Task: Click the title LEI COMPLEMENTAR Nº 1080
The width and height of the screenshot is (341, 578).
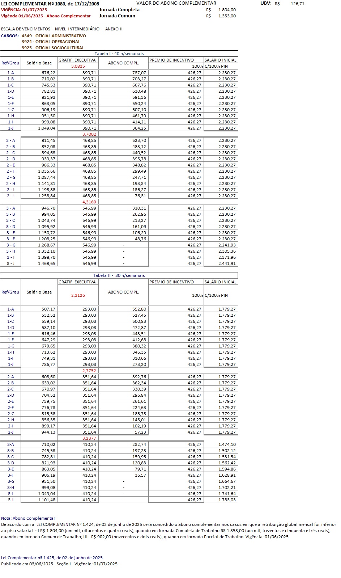Action: 50,4
